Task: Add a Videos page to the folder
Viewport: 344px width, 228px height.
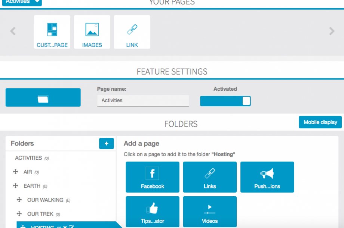Action: [x=210, y=212]
